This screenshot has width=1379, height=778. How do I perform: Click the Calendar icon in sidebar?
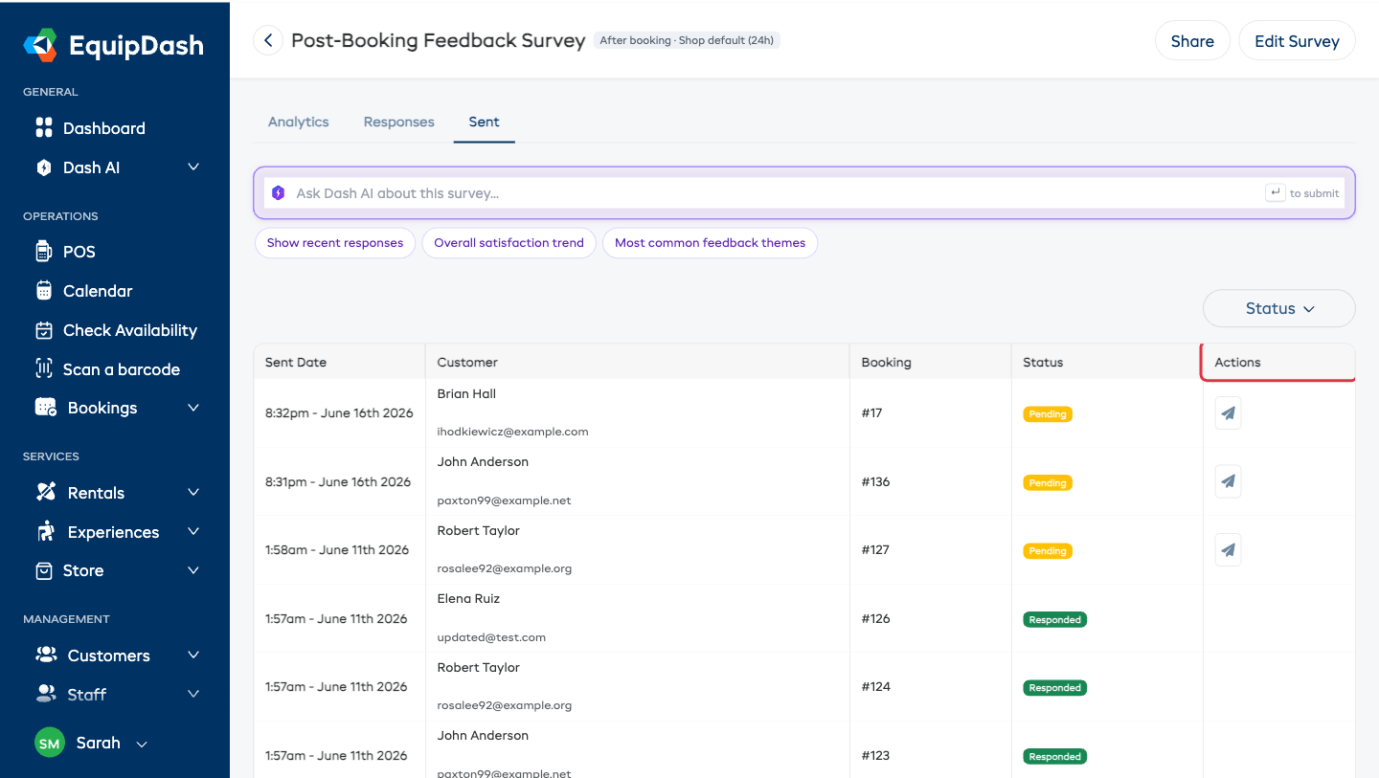44,291
